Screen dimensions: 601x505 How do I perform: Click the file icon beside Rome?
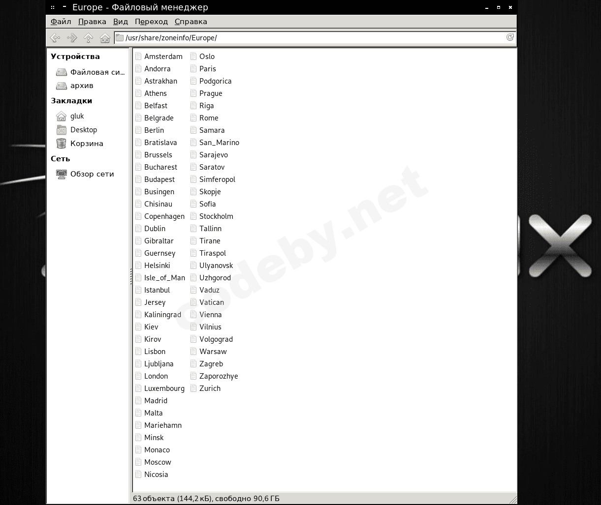pyautogui.click(x=193, y=118)
